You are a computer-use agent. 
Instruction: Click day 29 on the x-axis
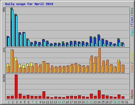119,102
